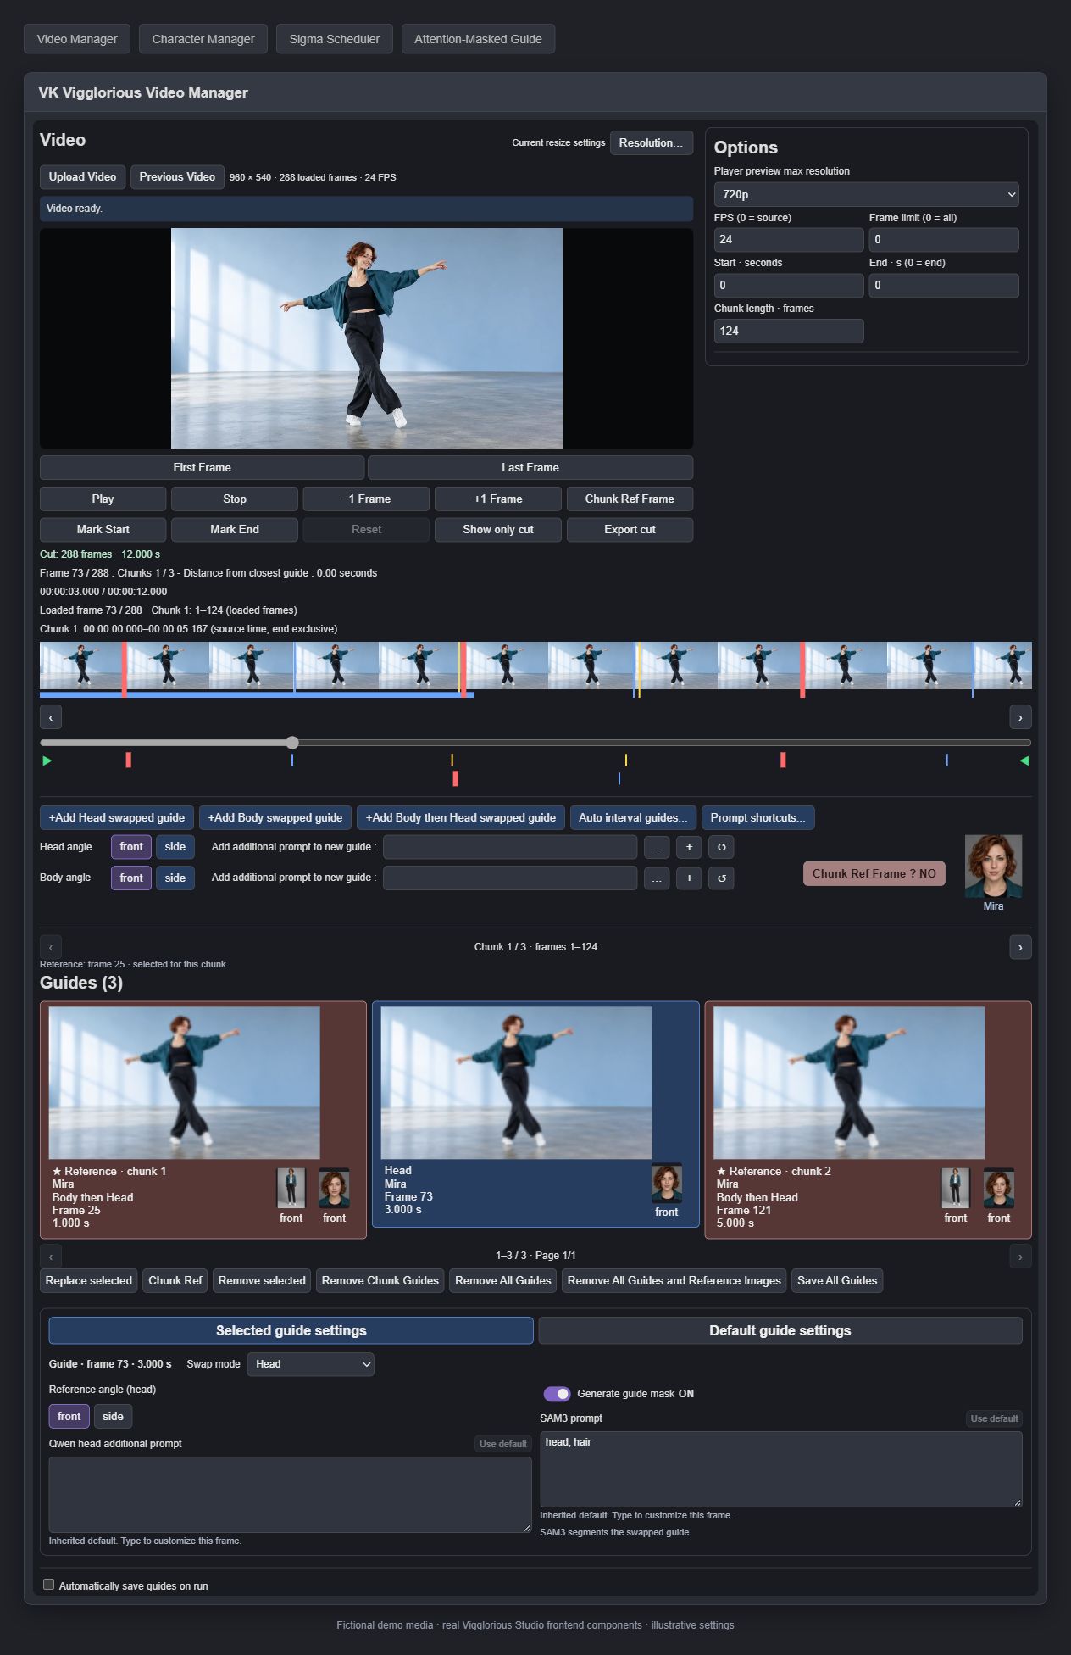1071x1655 pixels.
Task: Click '+' button in Head angle prompt row
Action: 689,847
